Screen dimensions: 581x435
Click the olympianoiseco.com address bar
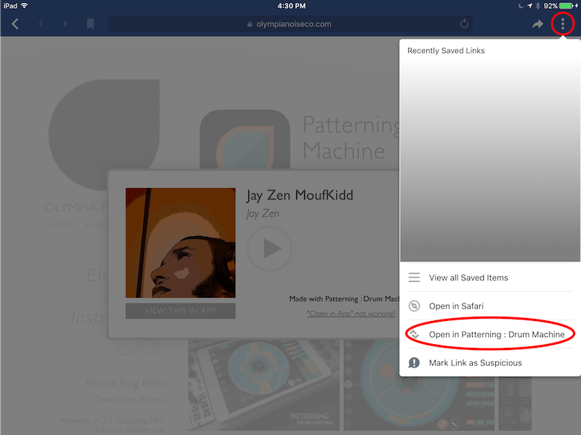click(290, 24)
